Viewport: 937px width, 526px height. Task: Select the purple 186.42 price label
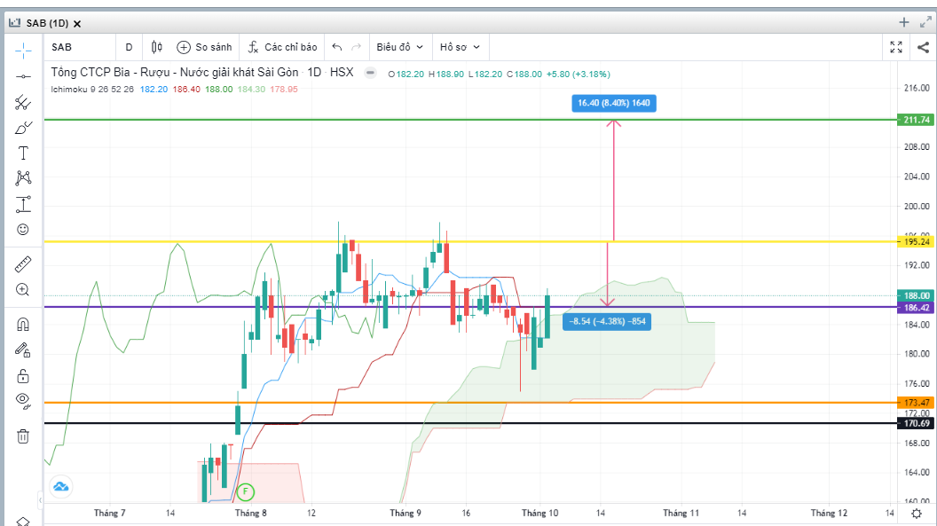click(x=916, y=308)
